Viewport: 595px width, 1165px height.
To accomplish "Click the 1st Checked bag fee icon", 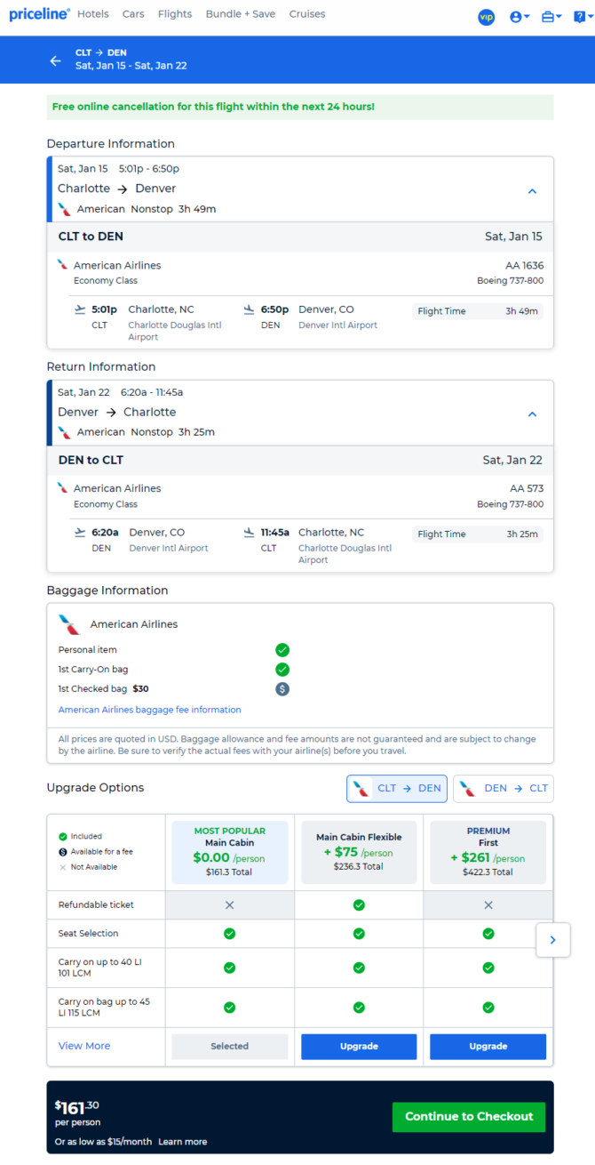I will pyautogui.click(x=282, y=689).
